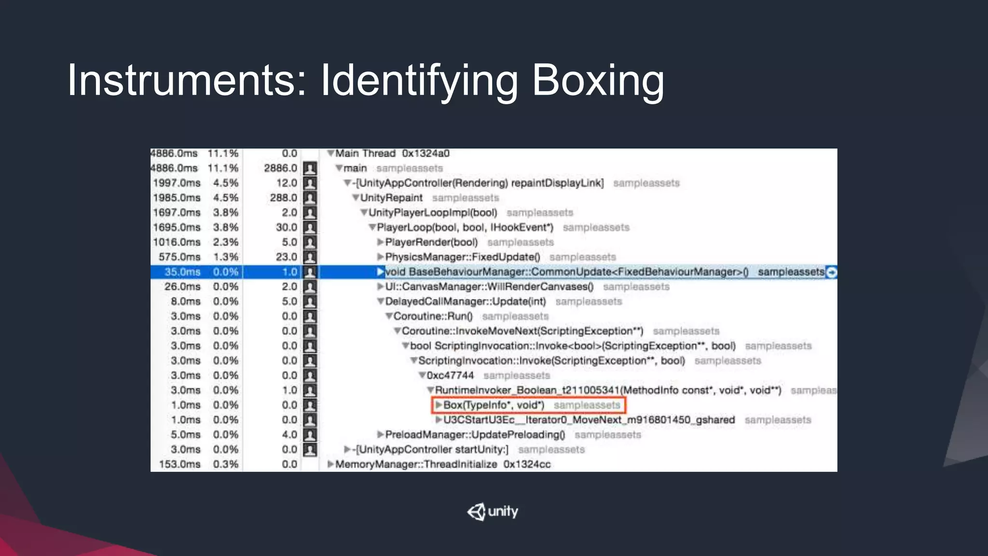Click user-code icon on U3CStartU3Ec row
Viewport: 988px width, 556px height.
(x=310, y=420)
